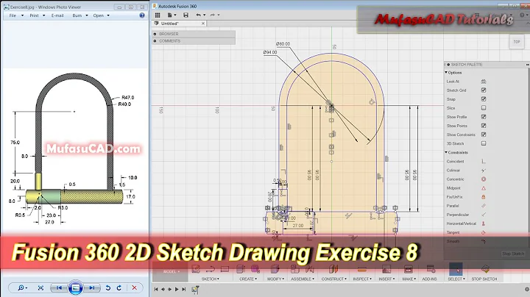
Task: Delete image with red X in Photo Viewer
Action: (134, 288)
